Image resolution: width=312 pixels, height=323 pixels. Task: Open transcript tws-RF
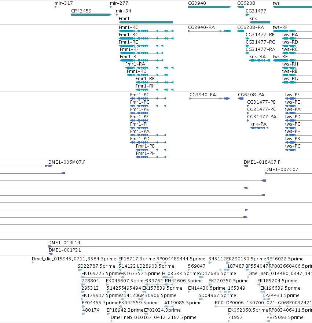280,27
